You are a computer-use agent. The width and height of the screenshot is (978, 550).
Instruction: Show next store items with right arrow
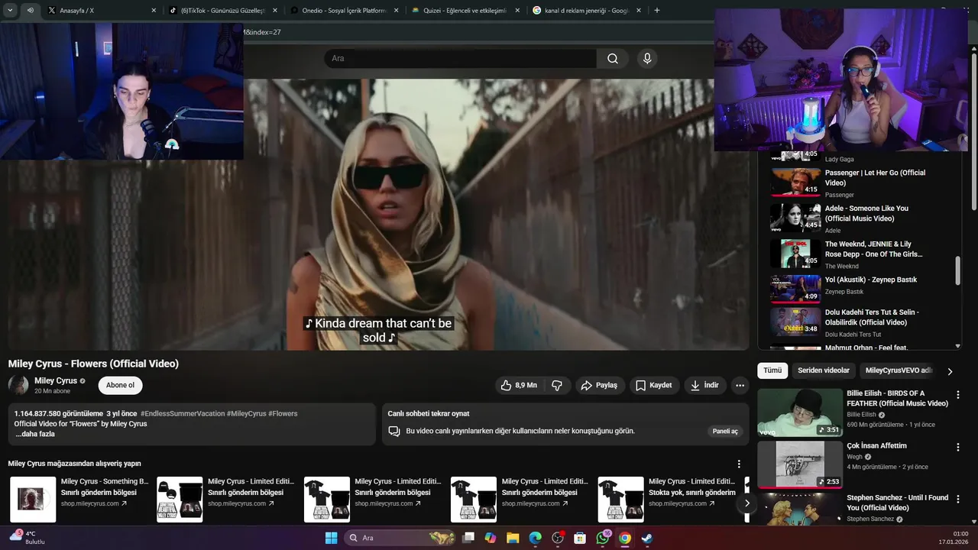746,503
